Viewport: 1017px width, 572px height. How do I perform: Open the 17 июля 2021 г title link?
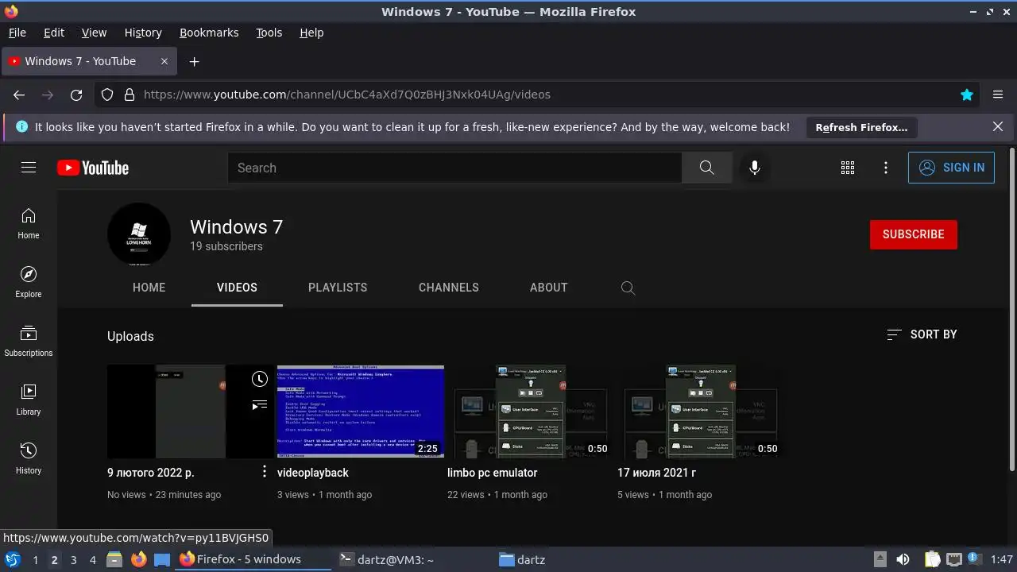click(x=656, y=473)
